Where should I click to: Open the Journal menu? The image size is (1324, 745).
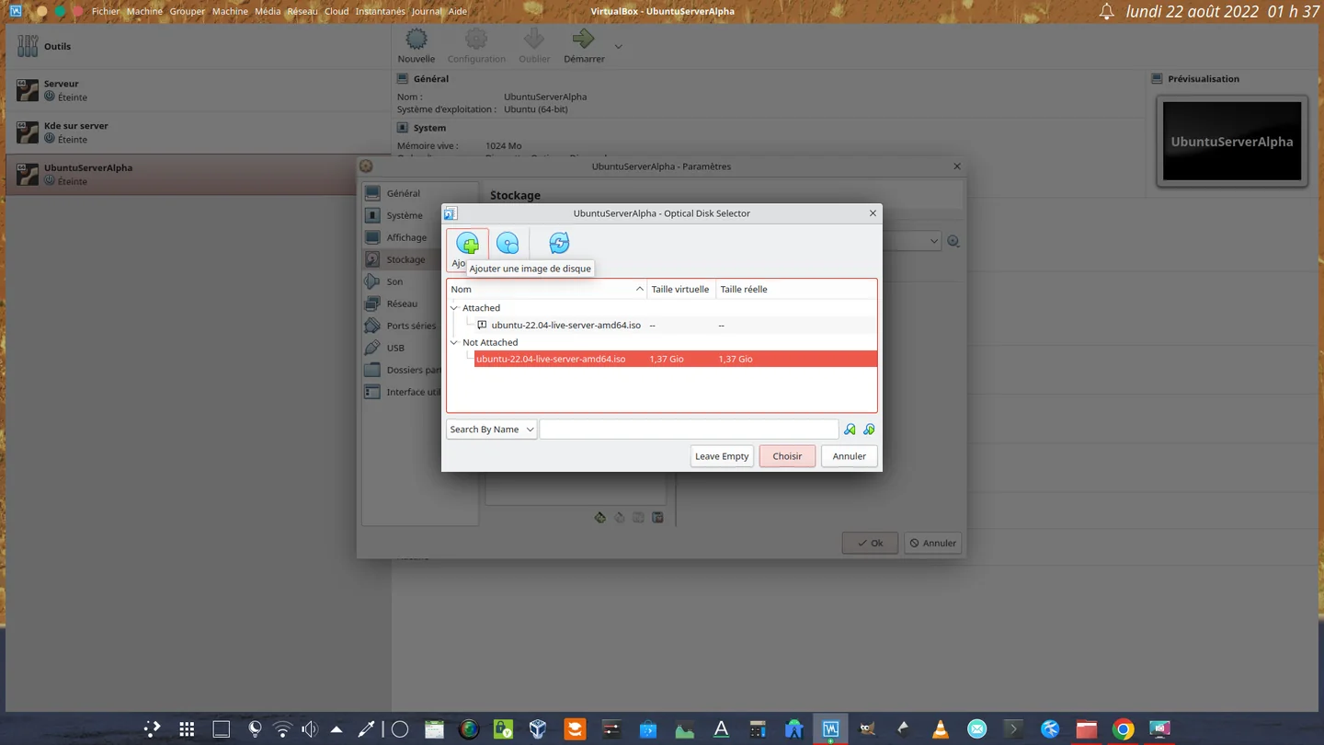point(427,11)
